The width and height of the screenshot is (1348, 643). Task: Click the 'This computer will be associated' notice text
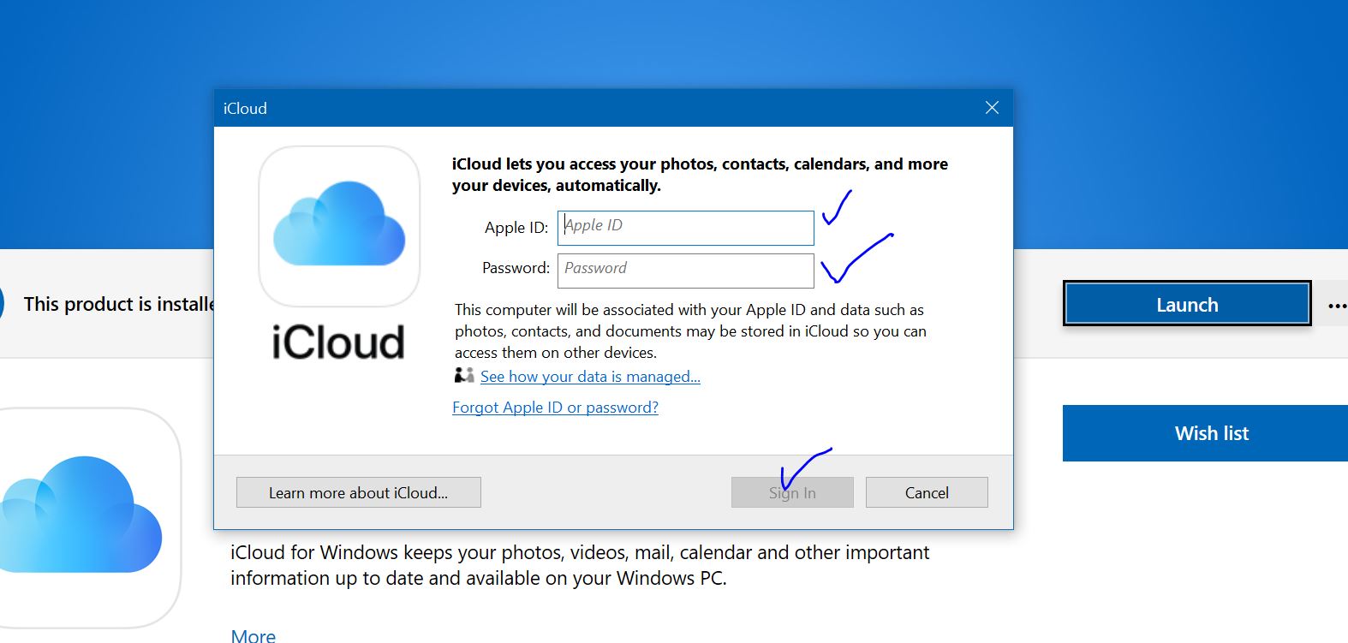coord(690,330)
